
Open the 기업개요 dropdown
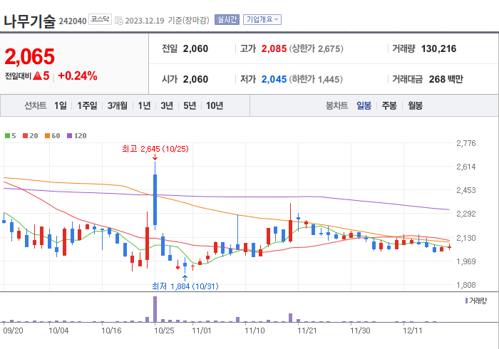coord(262,20)
